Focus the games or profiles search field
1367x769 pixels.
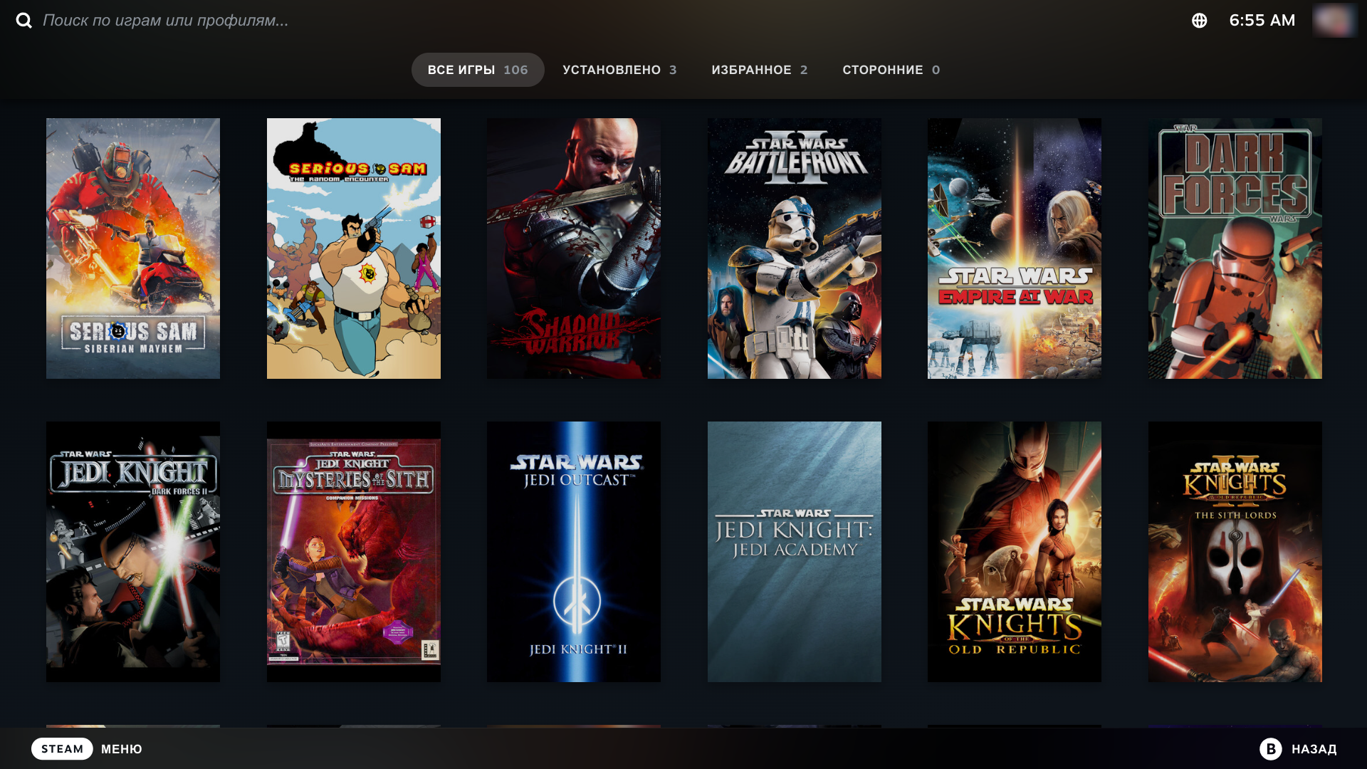[165, 21]
